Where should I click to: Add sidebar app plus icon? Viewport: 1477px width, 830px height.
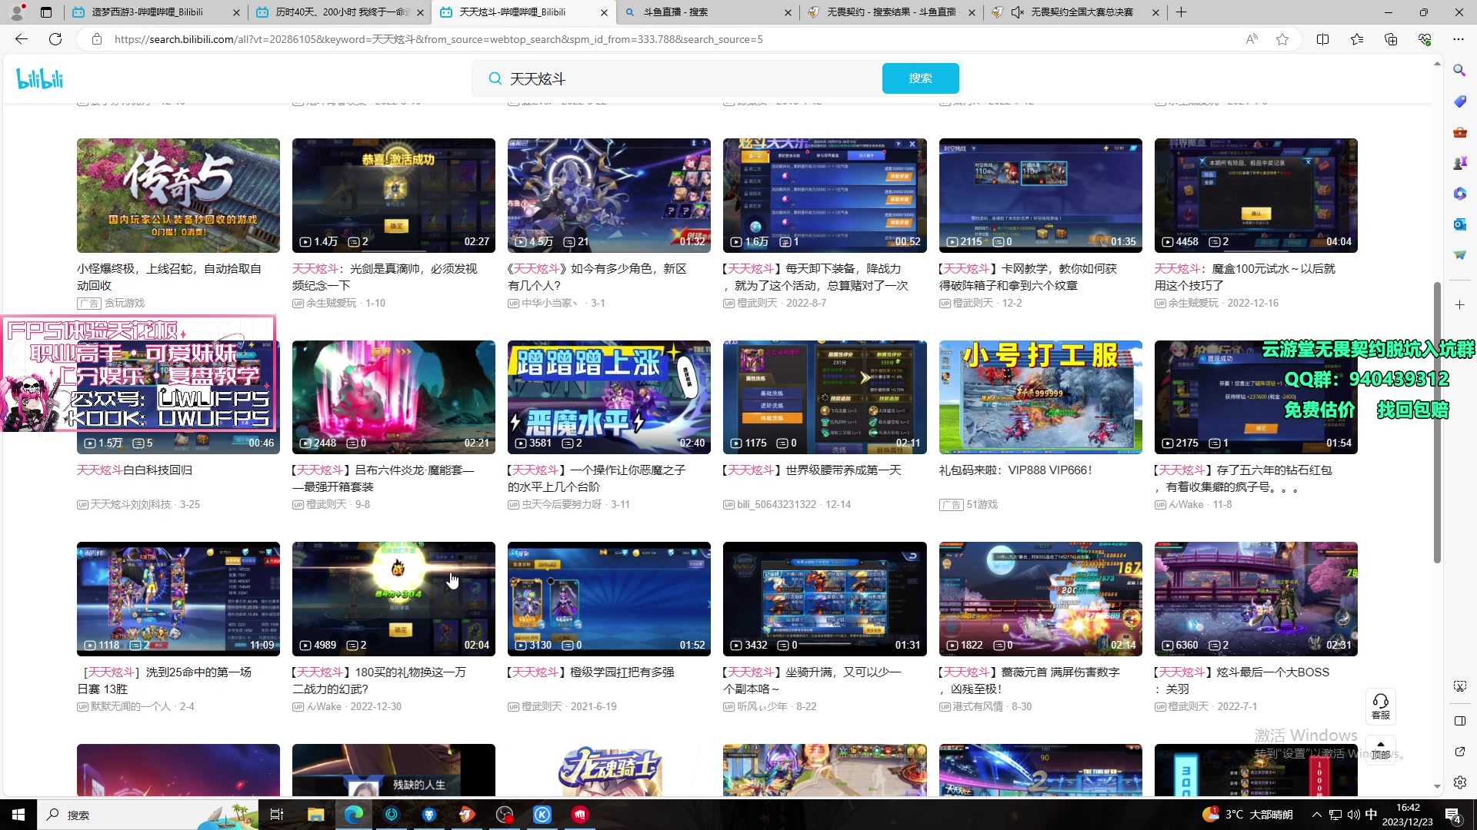[x=1459, y=305]
